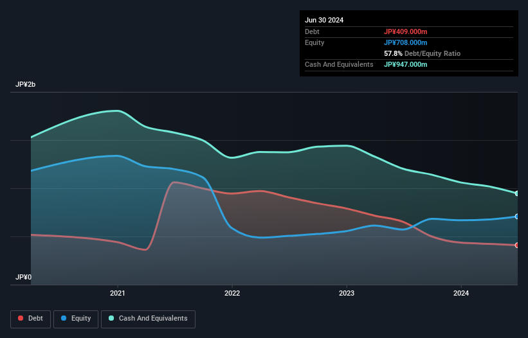This screenshot has width=528, height=338.
Task: Click the 2024 x-axis label
Action: pos(461,293)
